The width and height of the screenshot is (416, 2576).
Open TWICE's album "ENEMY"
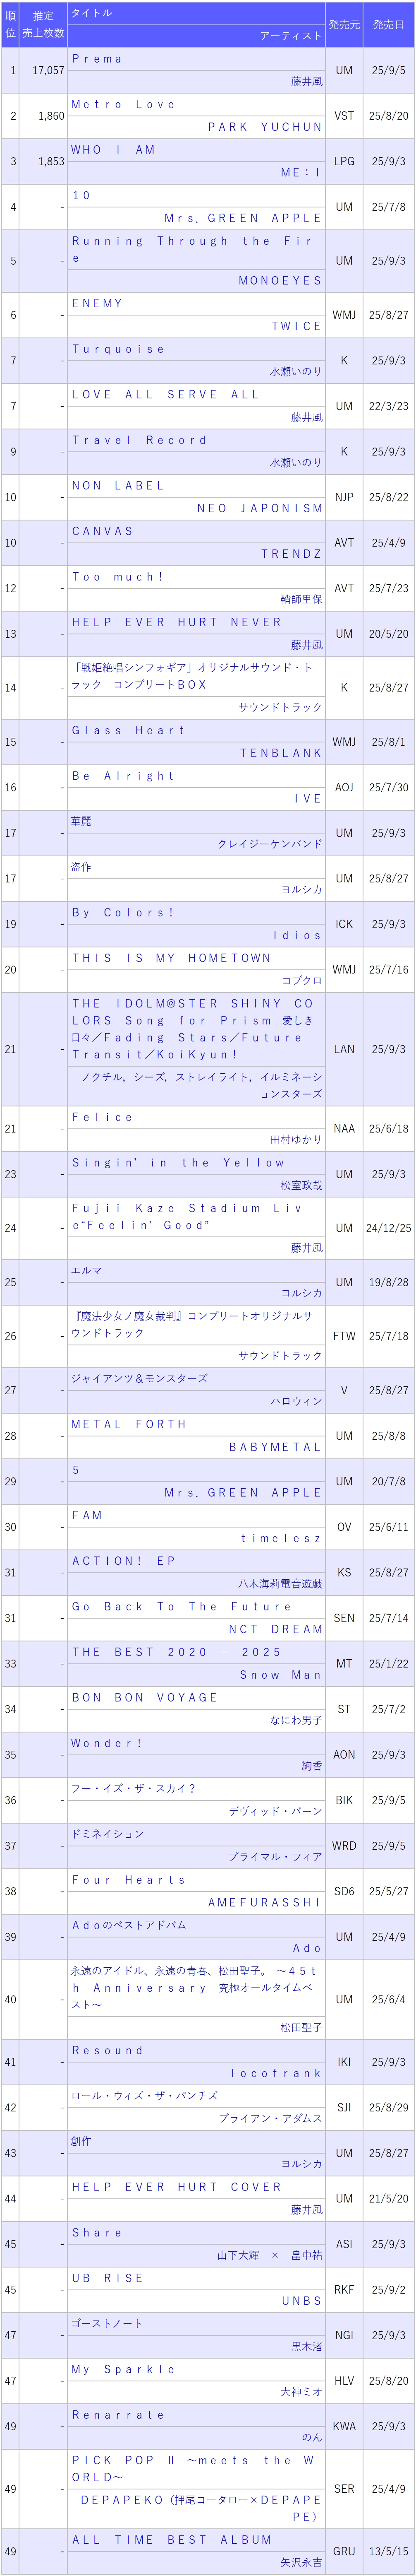97,303
